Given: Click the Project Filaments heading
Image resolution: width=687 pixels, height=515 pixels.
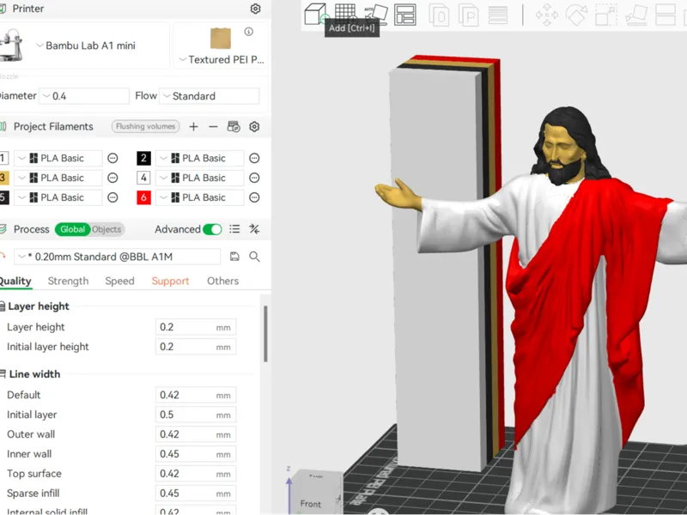Looking at the screenshot, I should tap(53, 126).
